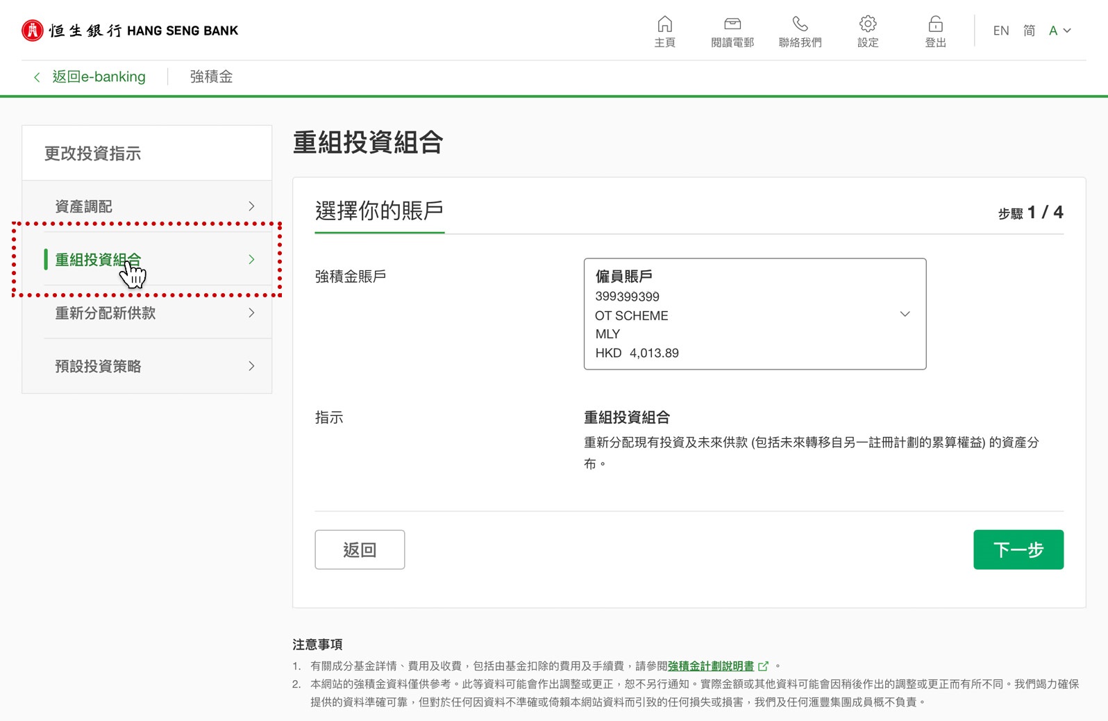The height and width of the screenshot is (721, 1108).
Task: Click external link icon beside 強積金計劃說明書
Action: (x=764, y=666)
